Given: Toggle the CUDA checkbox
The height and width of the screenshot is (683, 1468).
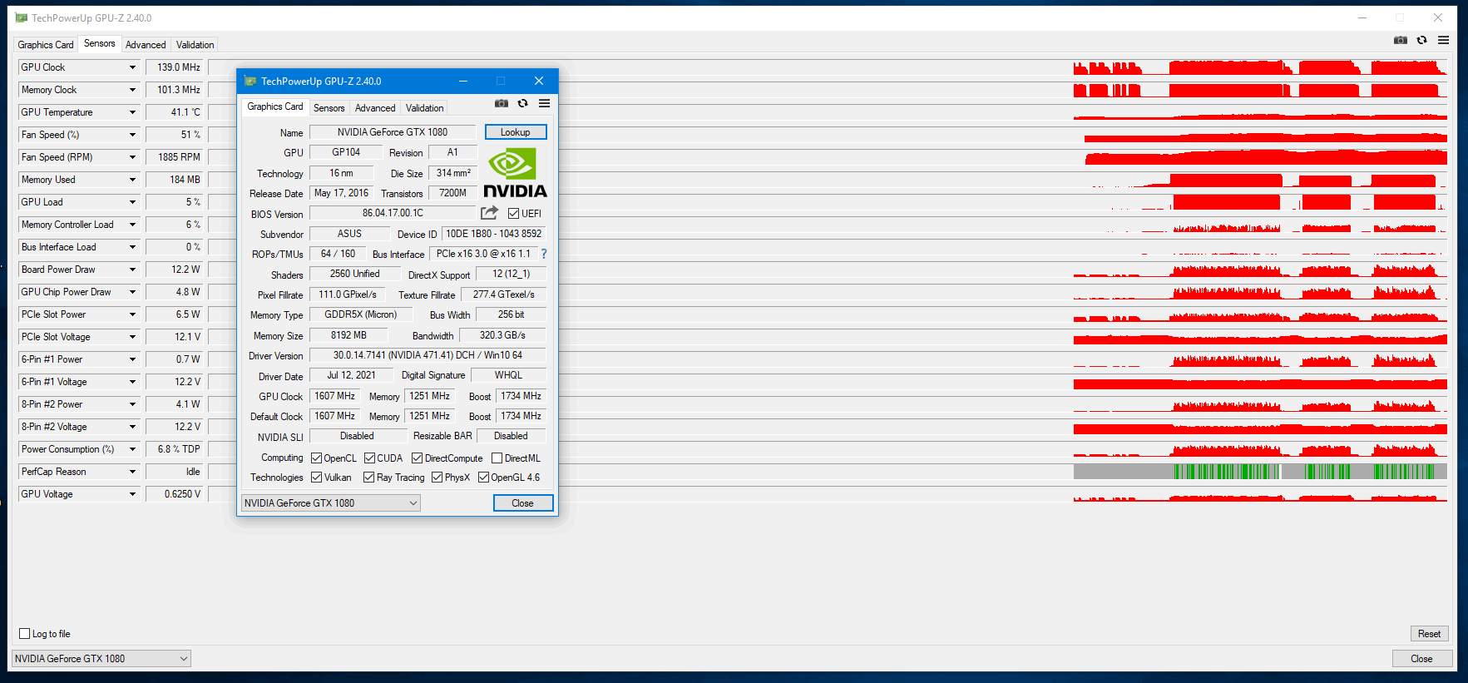Looking at the screenshot, I should (x=369, y=458).
